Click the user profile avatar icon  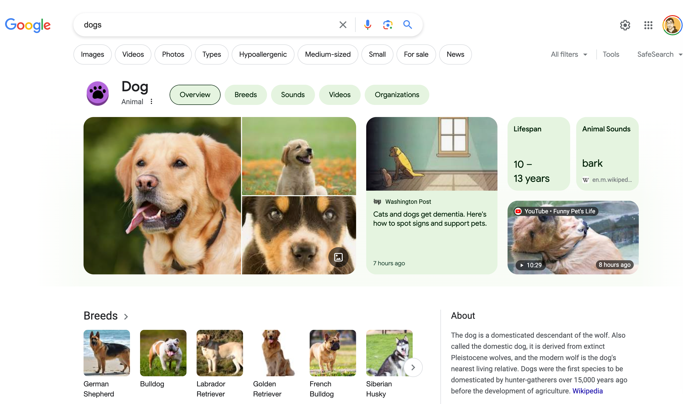coord(673,24)
